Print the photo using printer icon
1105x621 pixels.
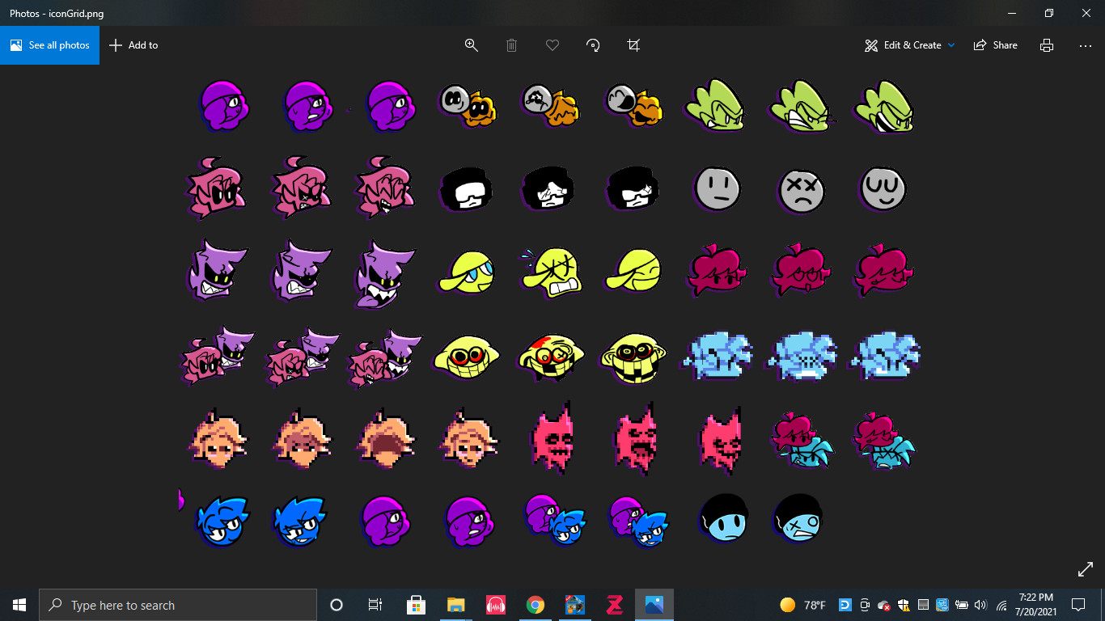click(x=1047, y=45)
